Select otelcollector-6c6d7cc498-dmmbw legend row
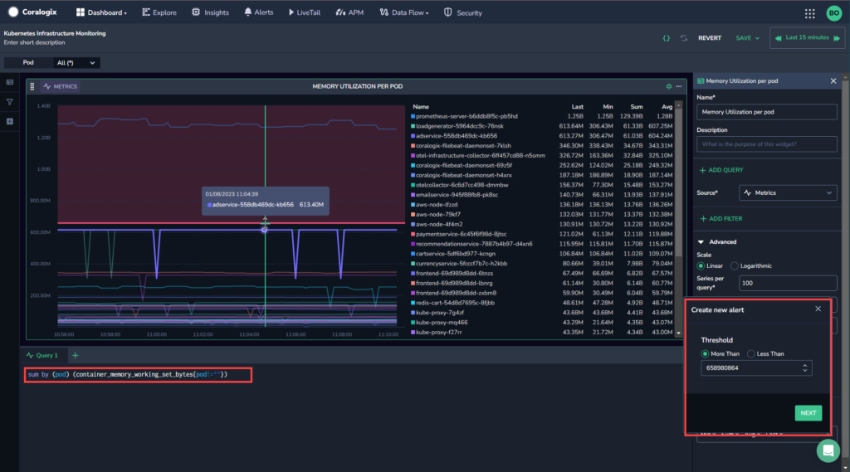Viewport: 850px width, 472px height. 542,185
